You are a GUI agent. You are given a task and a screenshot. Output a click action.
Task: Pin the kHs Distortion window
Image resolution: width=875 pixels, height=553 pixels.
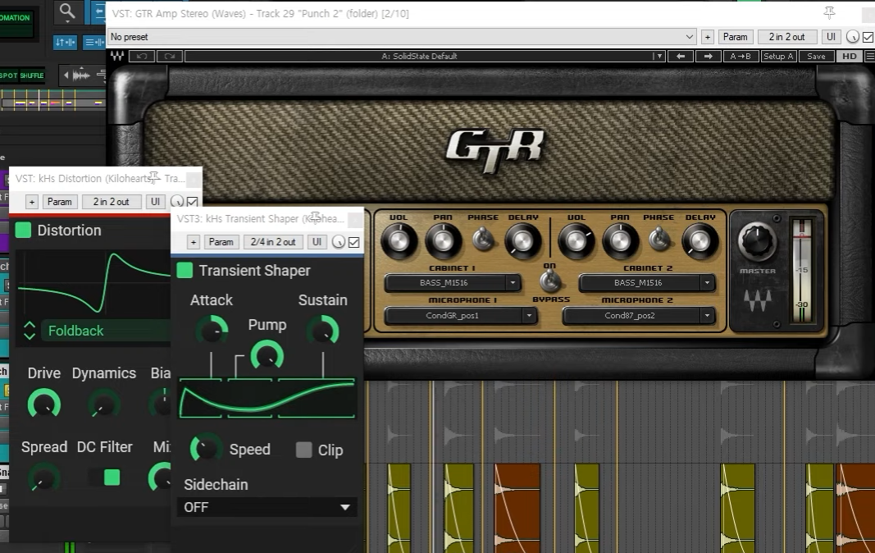(x=153, y=177)
